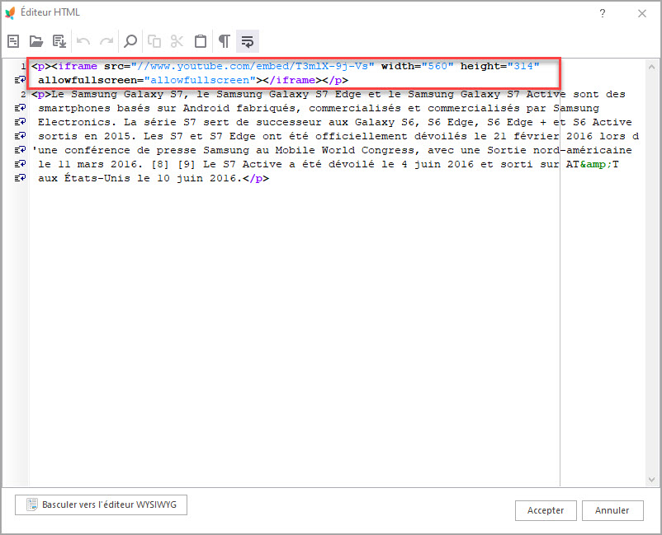Click the undo arrow icon

[83, 41]
